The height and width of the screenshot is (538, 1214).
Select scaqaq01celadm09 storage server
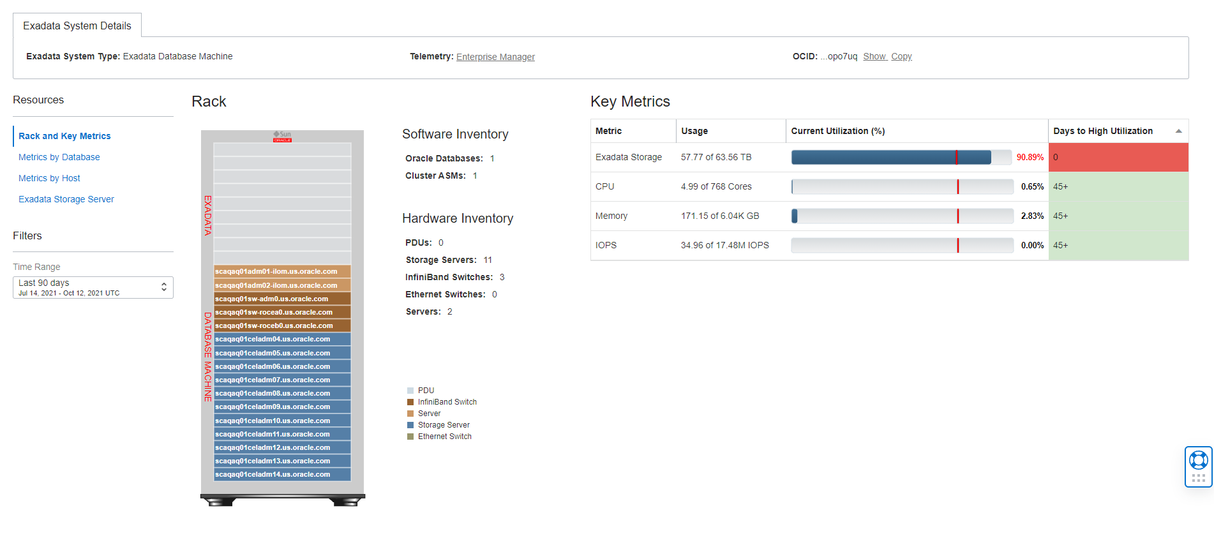click(x=282, y=407)
